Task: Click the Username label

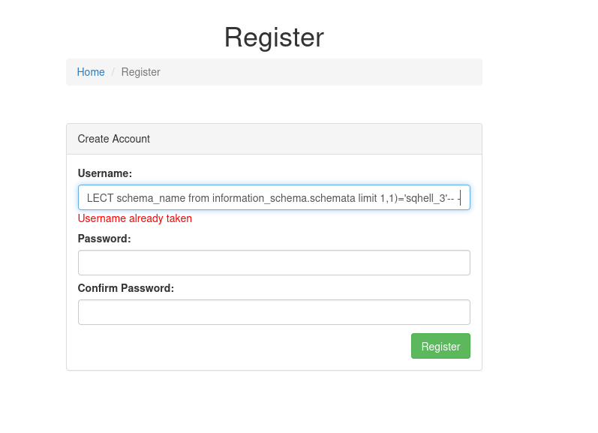Action: [105, 173]
